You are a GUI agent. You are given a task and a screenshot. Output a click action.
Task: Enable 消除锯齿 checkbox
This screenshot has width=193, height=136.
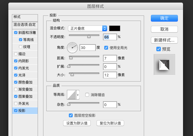[87, 95]
